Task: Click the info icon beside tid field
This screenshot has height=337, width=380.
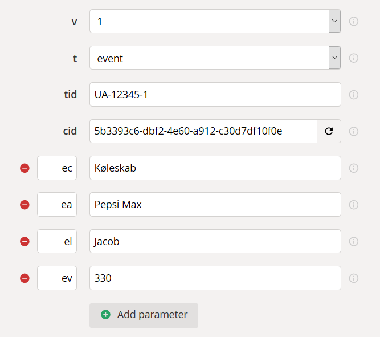Action: [353, 95]
